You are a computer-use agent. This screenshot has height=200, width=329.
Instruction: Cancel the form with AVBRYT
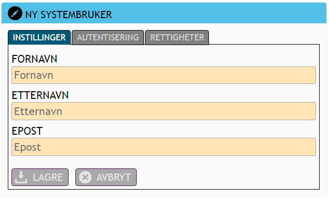(x=106, y=177)
